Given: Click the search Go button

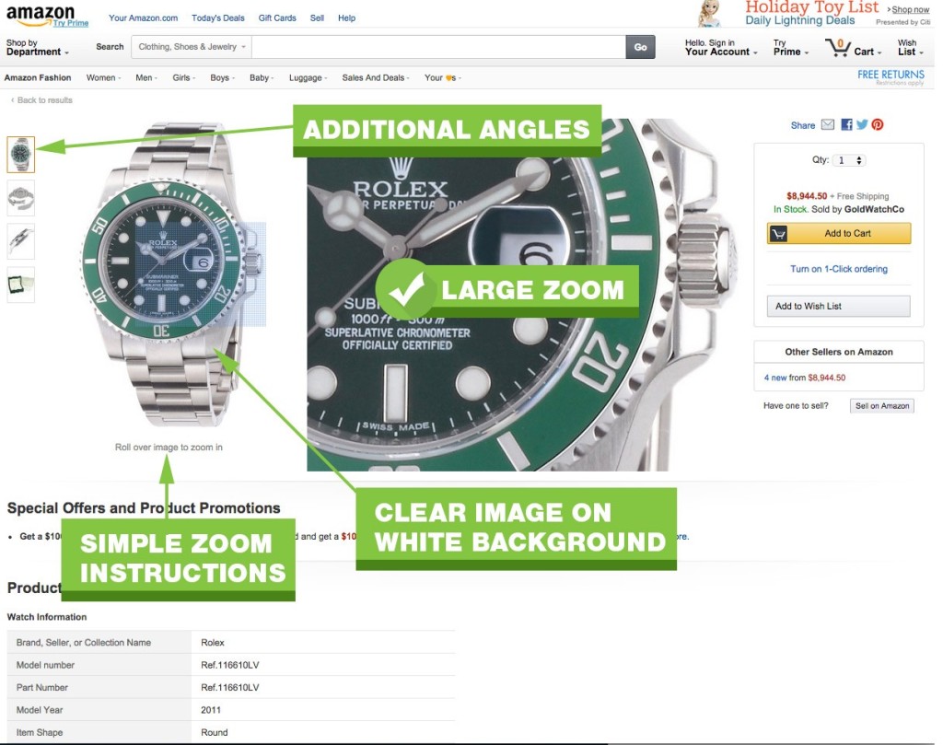Looking at the screenshot, I should click(640, 47).
